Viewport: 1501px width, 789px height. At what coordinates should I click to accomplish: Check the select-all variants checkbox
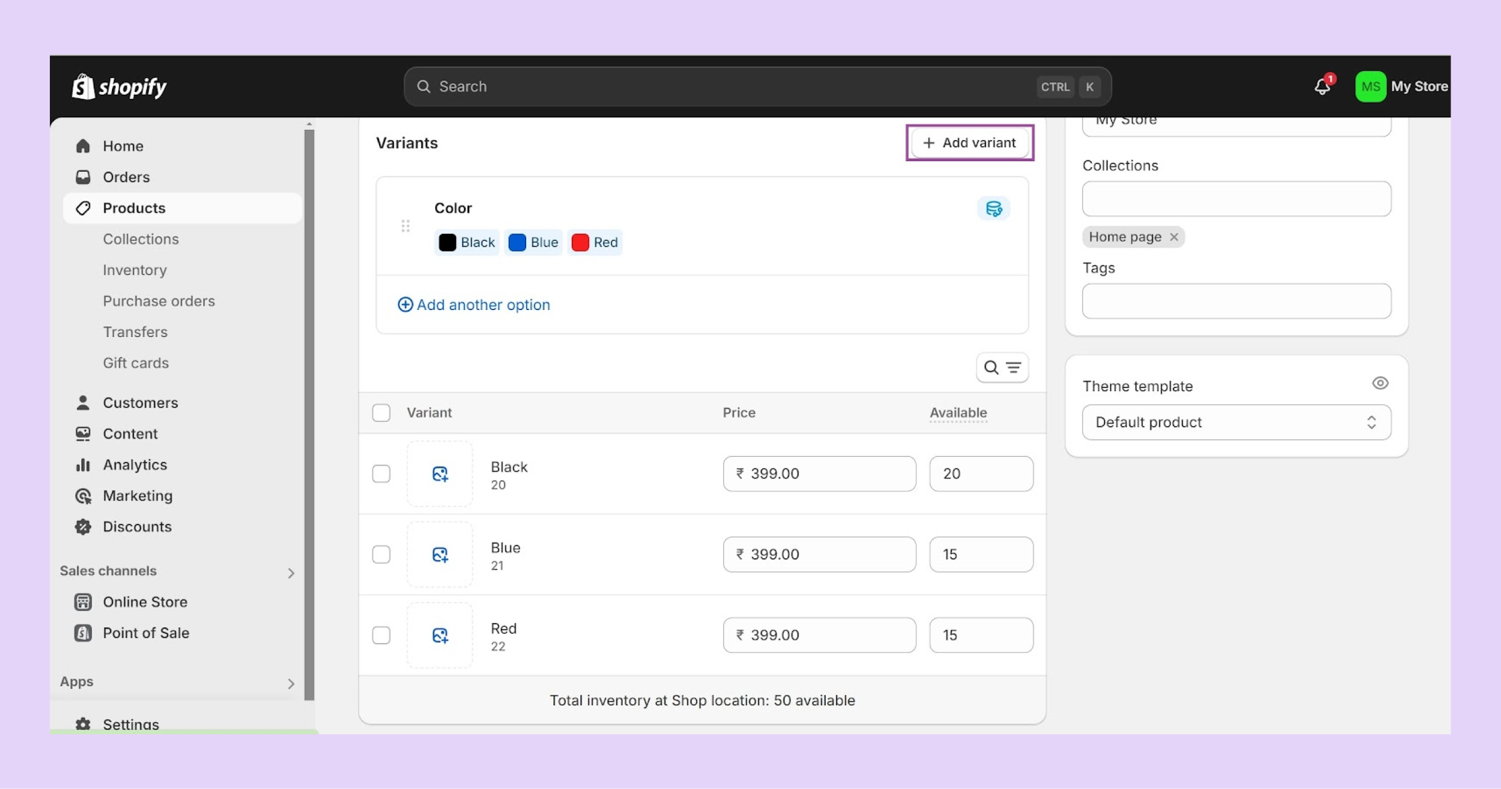pos(381,413)
